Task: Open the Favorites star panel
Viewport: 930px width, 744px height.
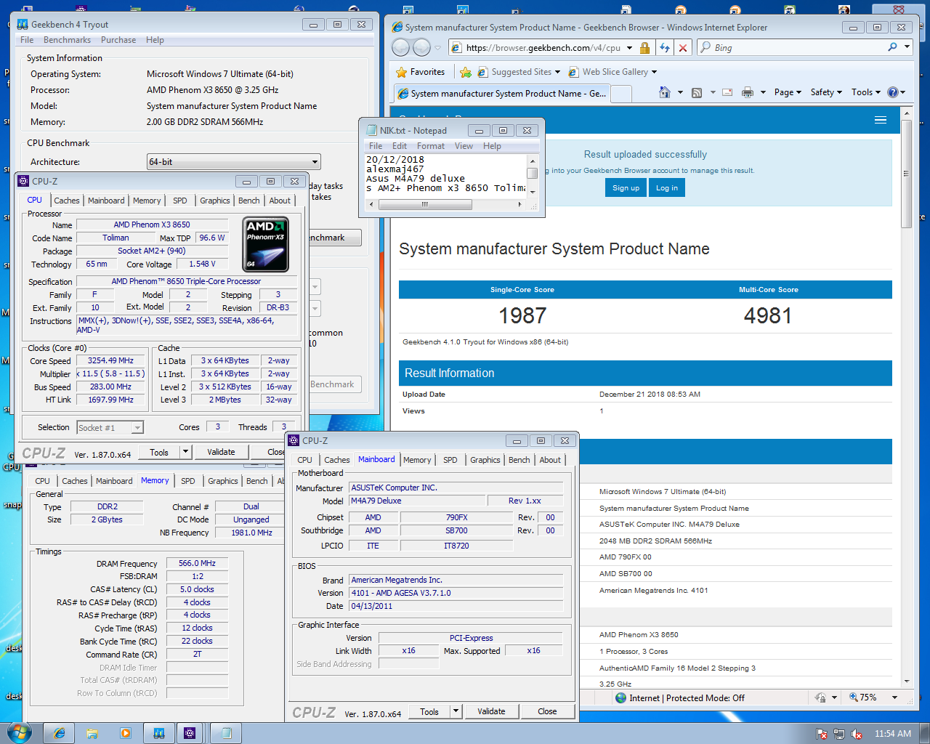Action: (x=420, y=72)
